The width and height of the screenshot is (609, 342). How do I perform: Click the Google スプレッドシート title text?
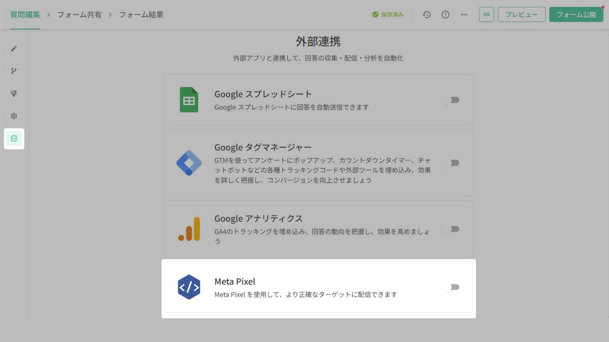click(x=263, y=94)
